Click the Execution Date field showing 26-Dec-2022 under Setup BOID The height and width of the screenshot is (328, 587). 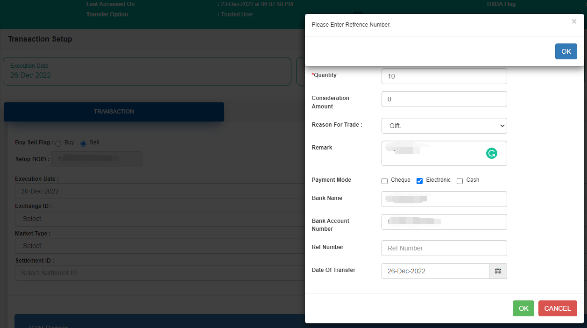160,191
